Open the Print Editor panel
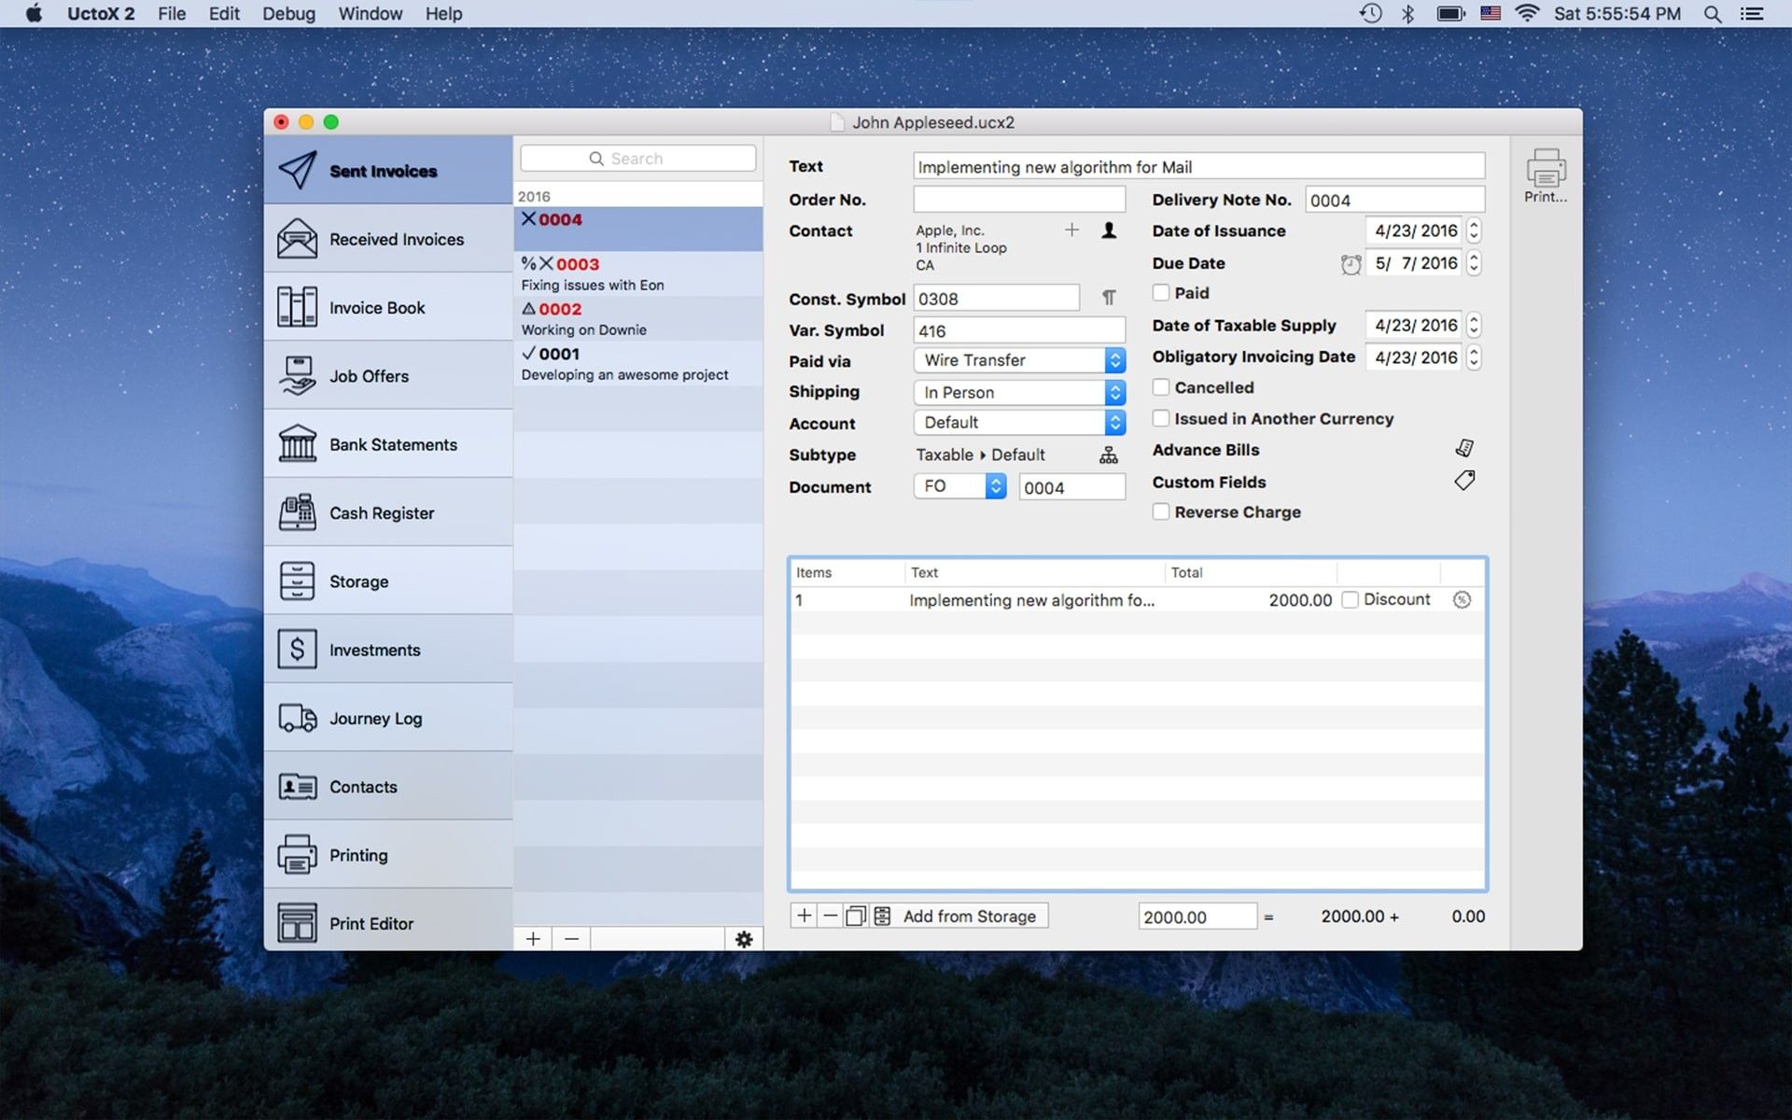This screenshot has width=1792, height=1120. pyautogui.click(x=371, y=922)
